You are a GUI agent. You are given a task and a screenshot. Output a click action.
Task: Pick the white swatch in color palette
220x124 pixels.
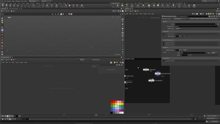122,113
